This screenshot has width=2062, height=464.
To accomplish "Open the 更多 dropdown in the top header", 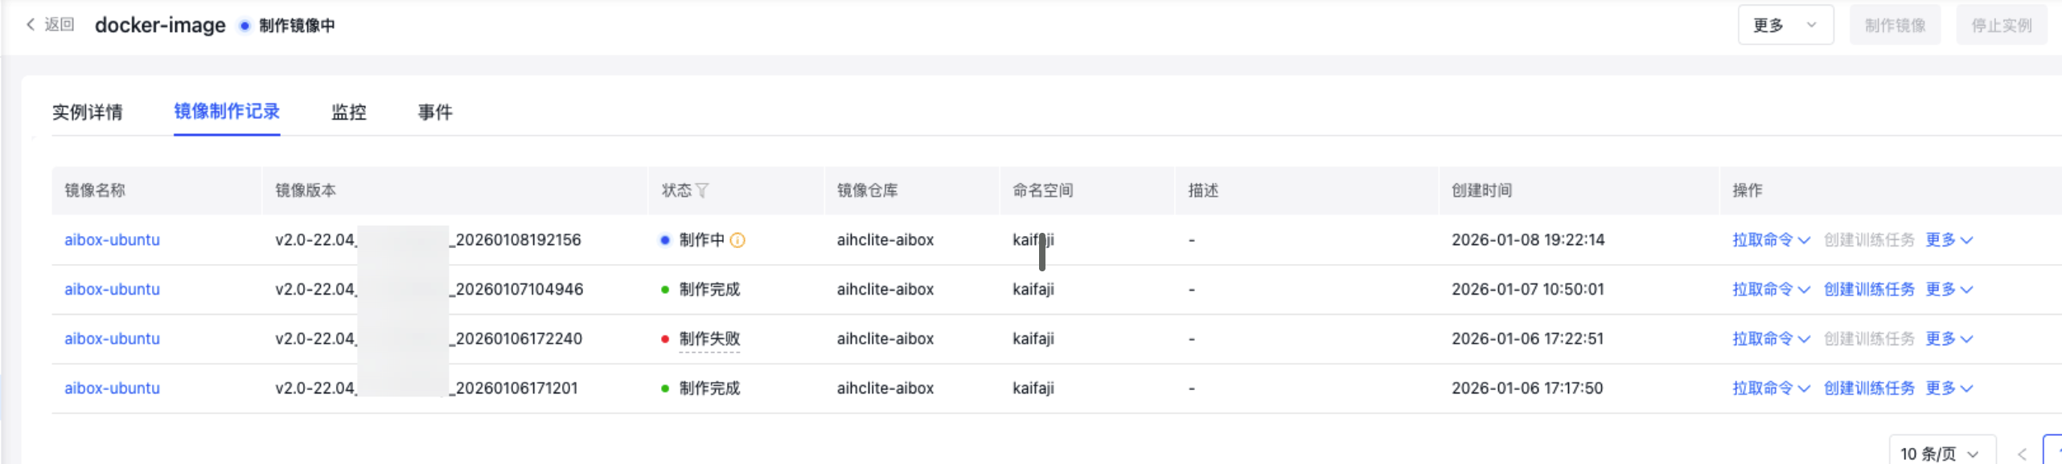I will coord(1785,25).
